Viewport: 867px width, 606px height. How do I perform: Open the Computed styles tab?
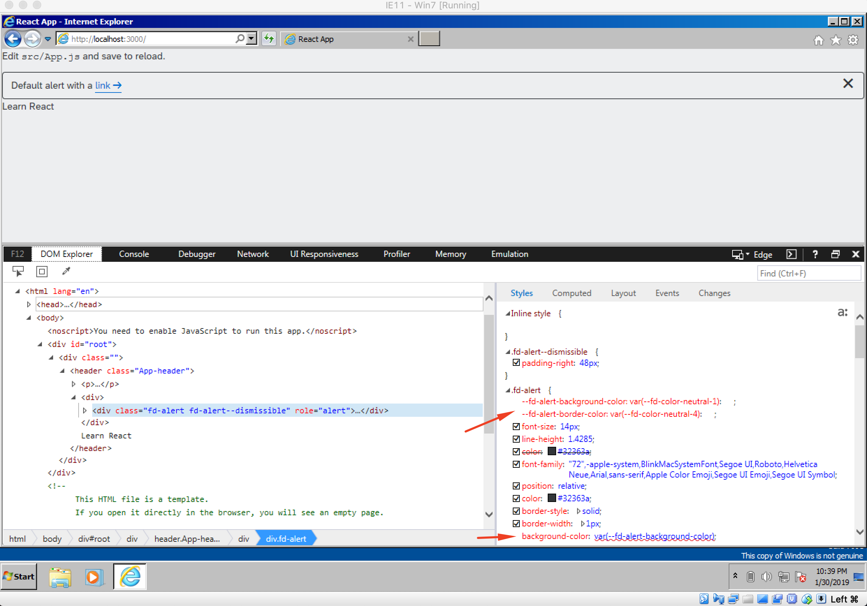(x=572, y=293)
